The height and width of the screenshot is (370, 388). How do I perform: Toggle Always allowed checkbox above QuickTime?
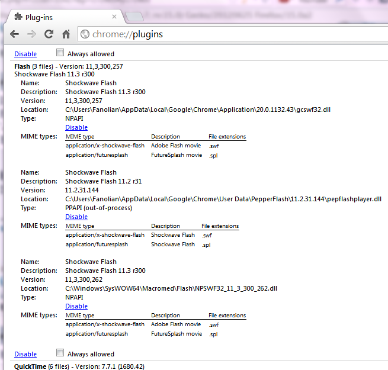pyautogui.click(x=60, y=353)
